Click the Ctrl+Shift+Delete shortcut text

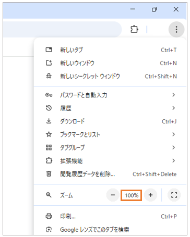155,174
